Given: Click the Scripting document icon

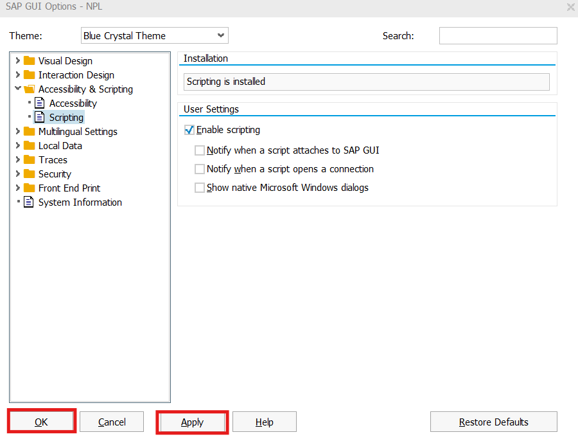Looking at the screenshot, I should tap(39, 117).
